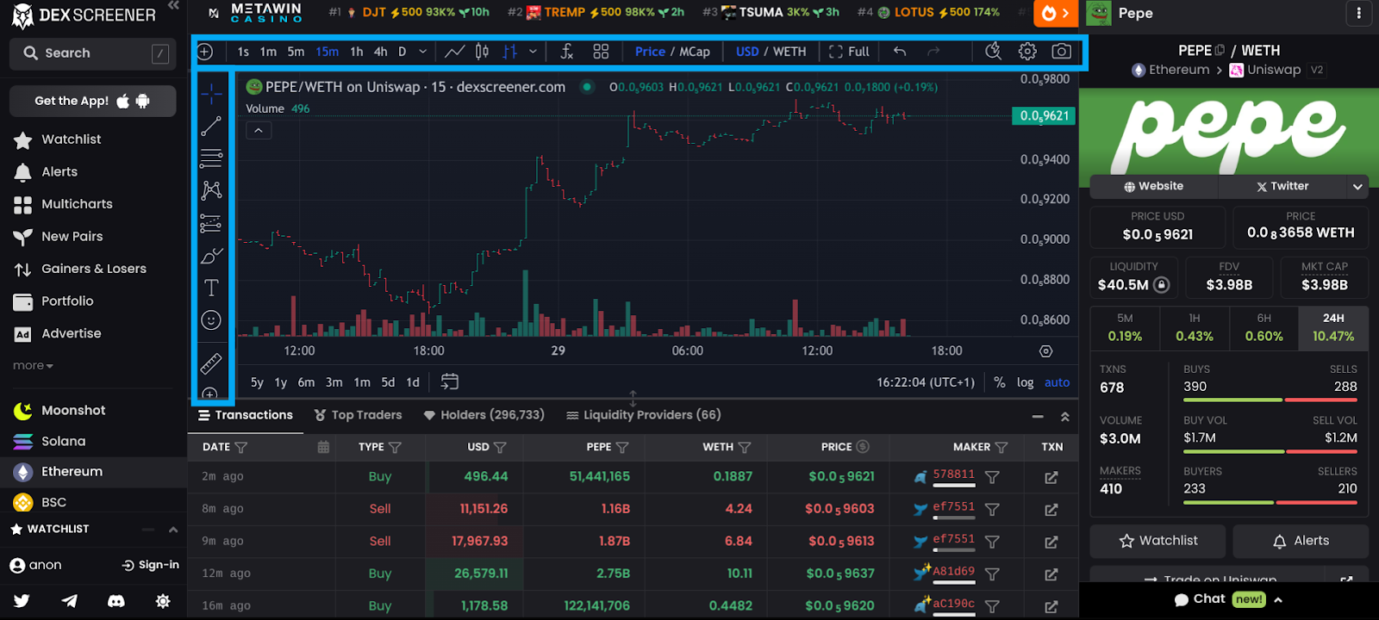Open the Twitter bird icon in sidebar footer
Screen dimensions: 1379x620
tap(22, 601)
